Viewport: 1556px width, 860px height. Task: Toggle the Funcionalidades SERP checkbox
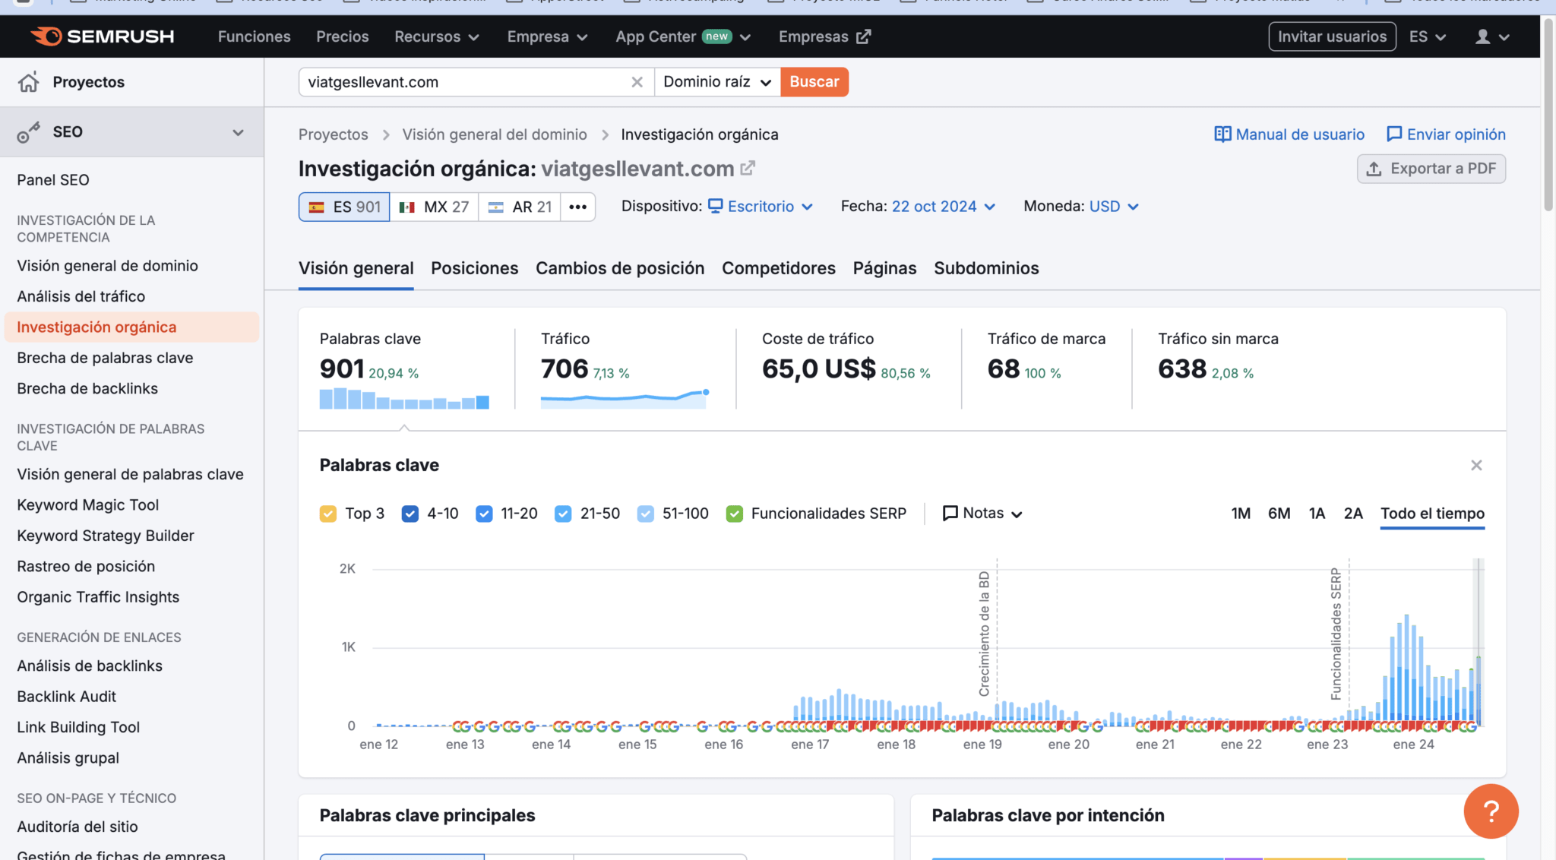point(734,514)
